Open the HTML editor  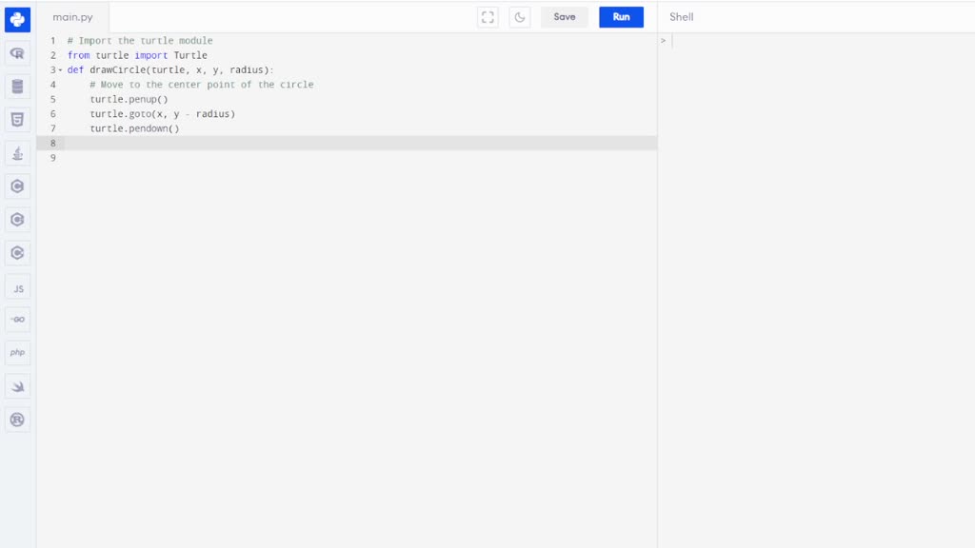[x=17, y=120]
